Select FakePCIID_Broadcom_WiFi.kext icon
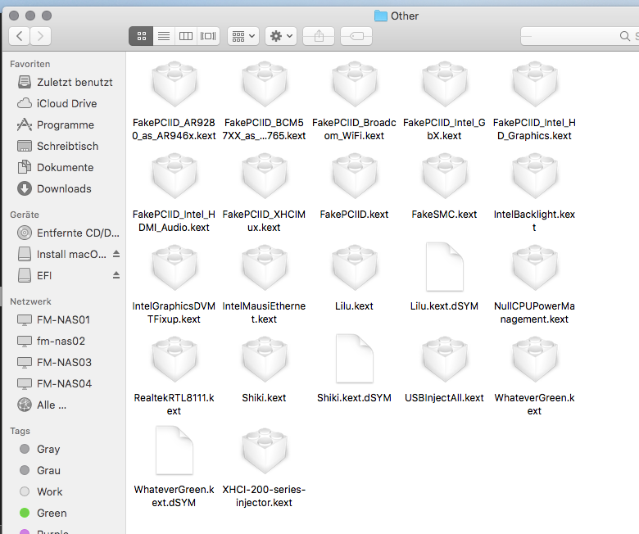The height and width of the screenshot is (534, 639). click(355, 84)
